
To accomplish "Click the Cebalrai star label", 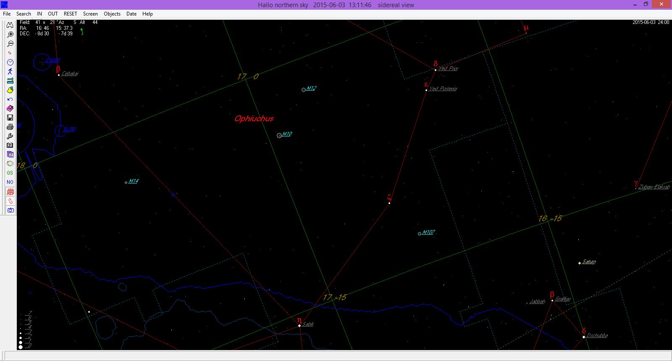I will pyautogui.click(x=70, y=73).
